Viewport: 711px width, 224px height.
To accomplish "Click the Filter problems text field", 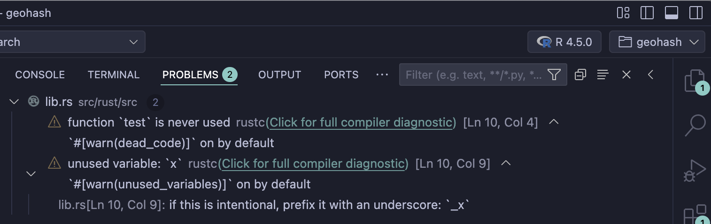I will click(x=473, y=75).
